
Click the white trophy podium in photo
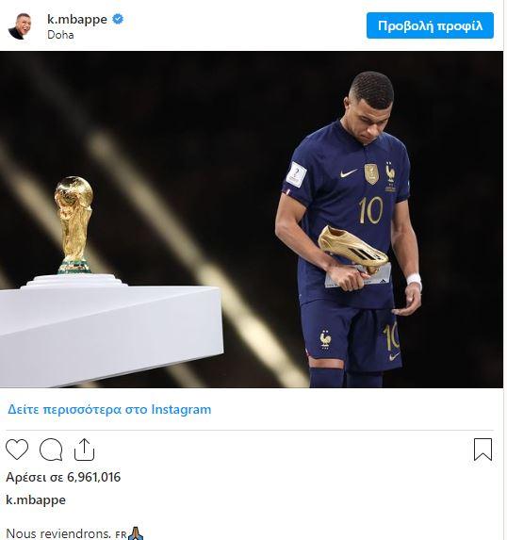[109, 329]
